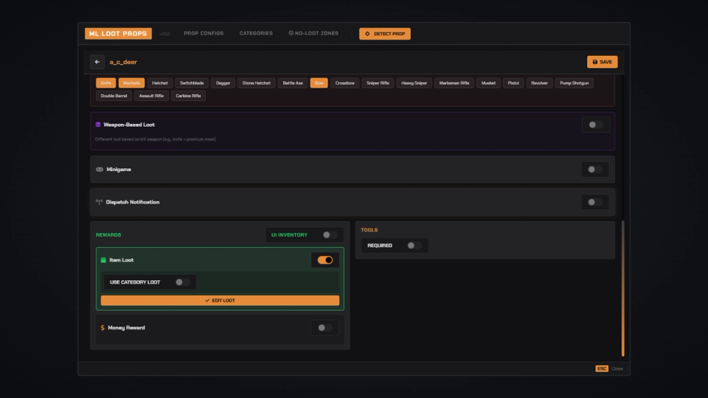
Task: Select the Stone Hatchet chip
Action: (257, 83)
